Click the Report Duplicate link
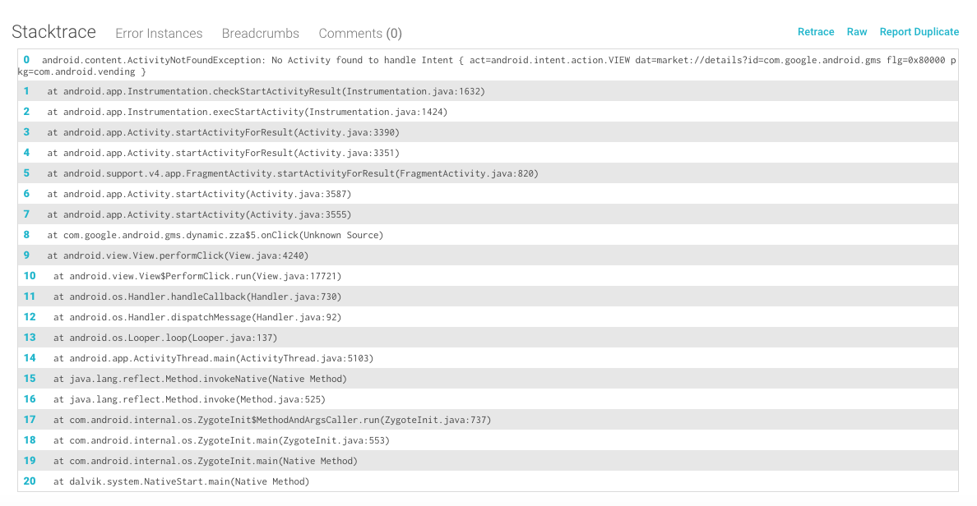977x506 pixels. click(919, 32)
